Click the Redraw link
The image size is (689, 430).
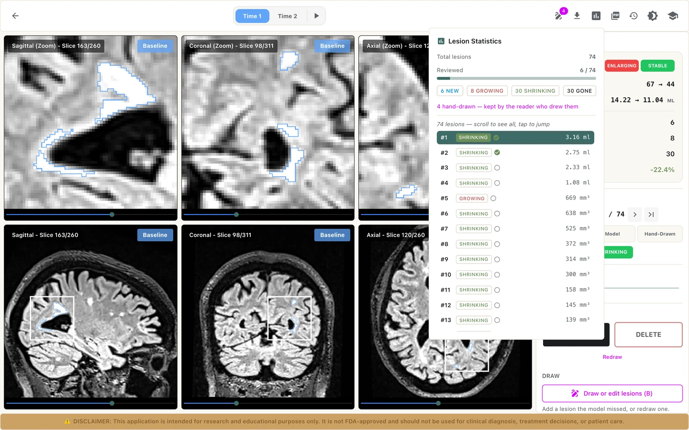coord(612,357)
